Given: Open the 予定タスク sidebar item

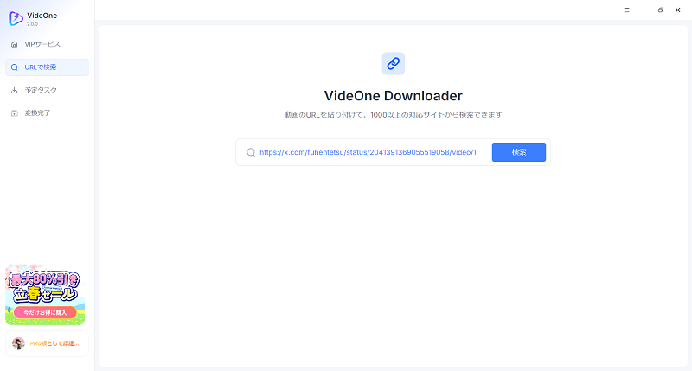Looking at the screenshot, I should 47,90.
